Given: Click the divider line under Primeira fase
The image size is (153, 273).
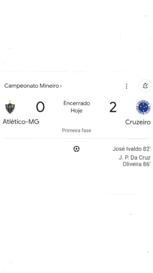Looking at the screenshot, I should coord(76,139).
